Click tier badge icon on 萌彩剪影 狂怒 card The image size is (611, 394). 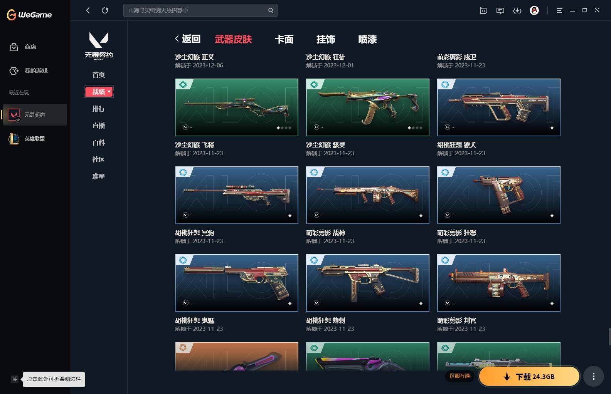tap(446, 173)
